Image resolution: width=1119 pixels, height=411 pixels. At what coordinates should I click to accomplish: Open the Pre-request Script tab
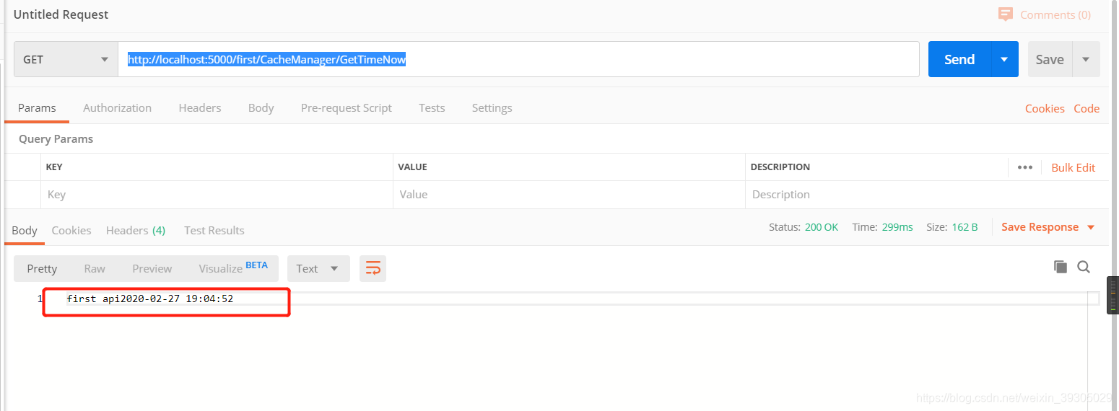tap(347, 108)
